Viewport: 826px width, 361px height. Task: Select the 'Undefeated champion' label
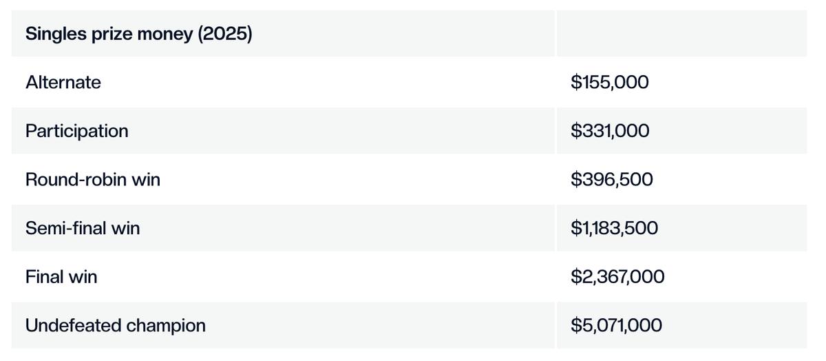click(x=116, y=325)
